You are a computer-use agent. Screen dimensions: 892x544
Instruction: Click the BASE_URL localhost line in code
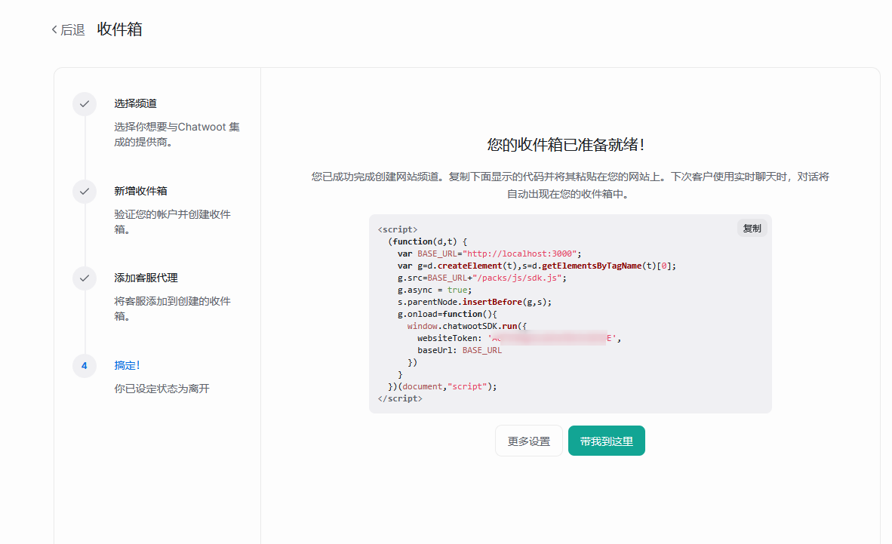489,254
